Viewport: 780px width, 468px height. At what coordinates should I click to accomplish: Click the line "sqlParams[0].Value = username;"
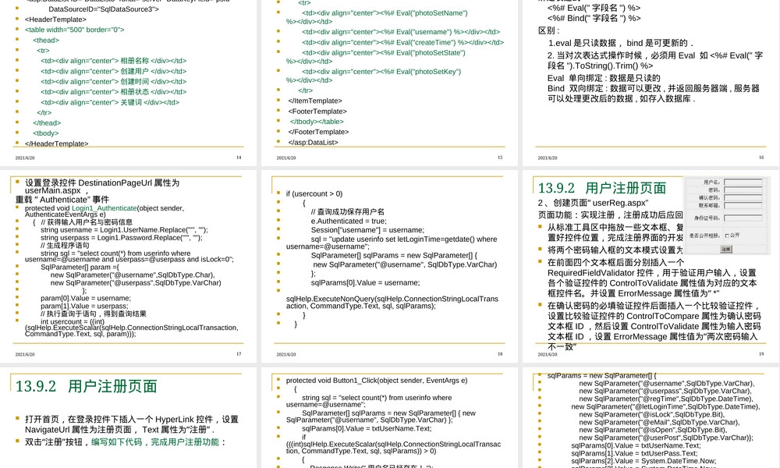click(365, 283)
